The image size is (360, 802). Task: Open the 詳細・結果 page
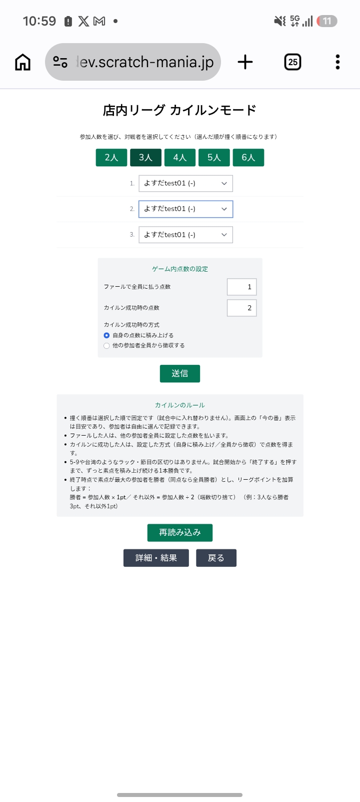pos(156,558)
